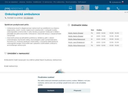Open the Wednesday (St) row doctor link
This screenshot has height=96, width=128.
point(77,39)
